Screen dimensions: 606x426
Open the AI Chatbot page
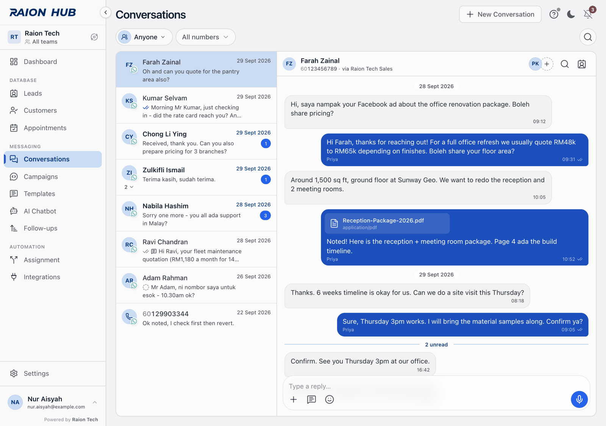(53, 211)
